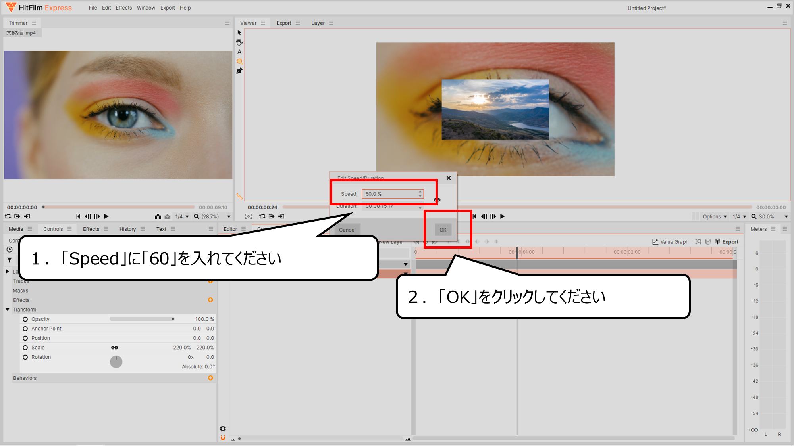The image size is (794, 446).
Task: Select the Hand tool in Viewer
Action: pyautogui.click(x=239, y=42)
